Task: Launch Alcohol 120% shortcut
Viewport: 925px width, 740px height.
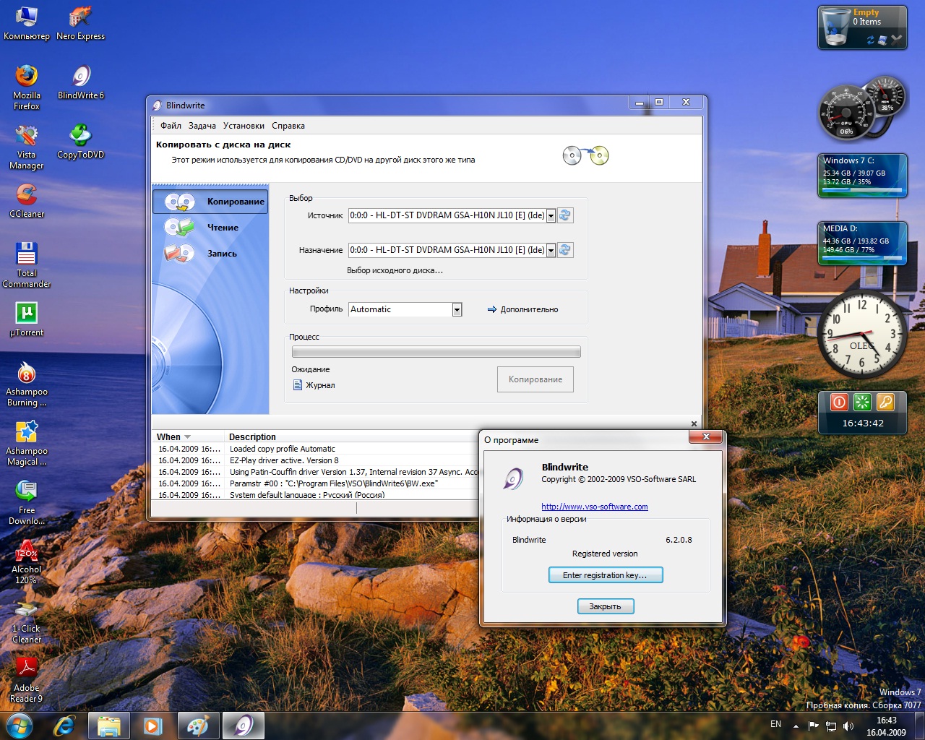Action: [27, 562]
